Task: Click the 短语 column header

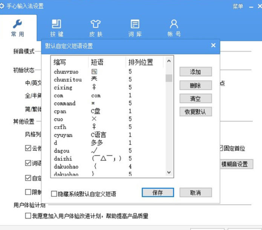Action: coord(107,62)
